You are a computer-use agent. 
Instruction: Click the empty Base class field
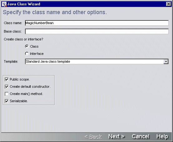97,31
